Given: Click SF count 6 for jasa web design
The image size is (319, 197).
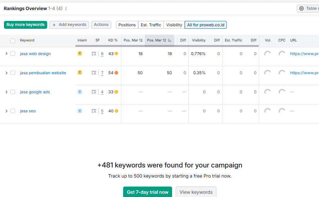Looking at the screenshot, I should 102,54.
